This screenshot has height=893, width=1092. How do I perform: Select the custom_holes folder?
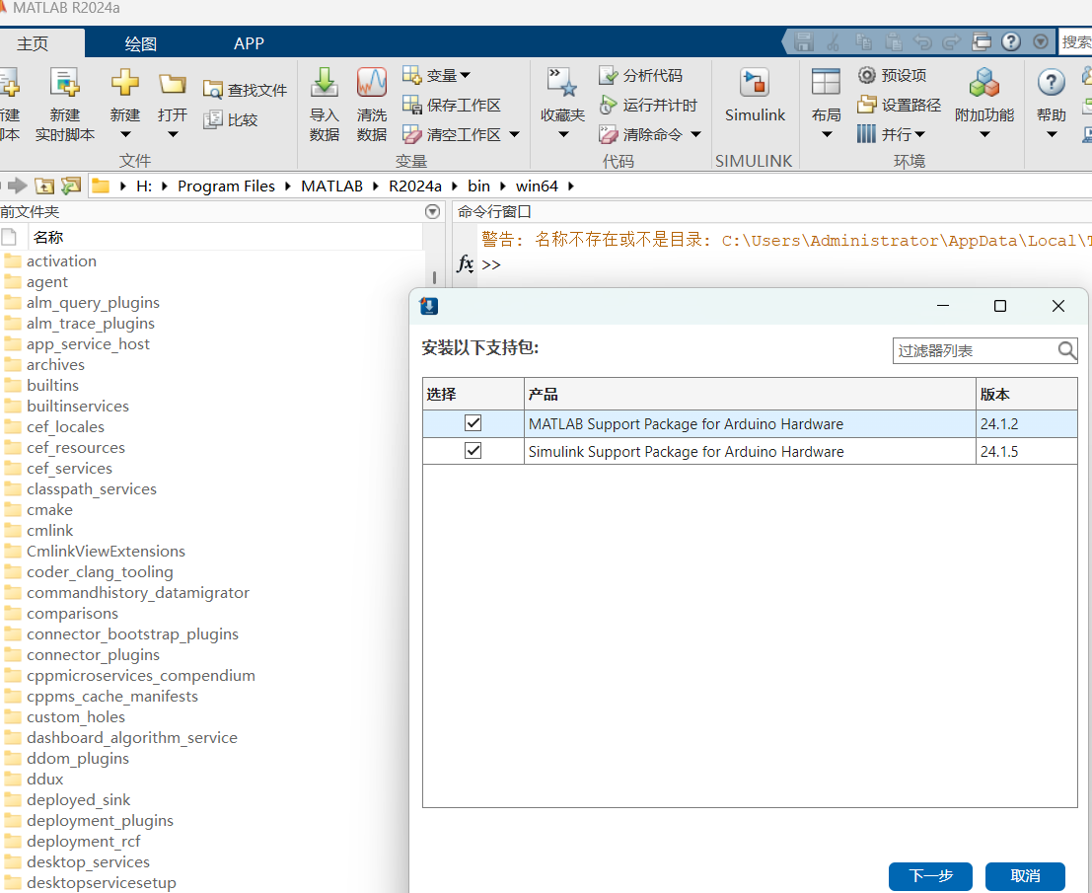point(76,716)
